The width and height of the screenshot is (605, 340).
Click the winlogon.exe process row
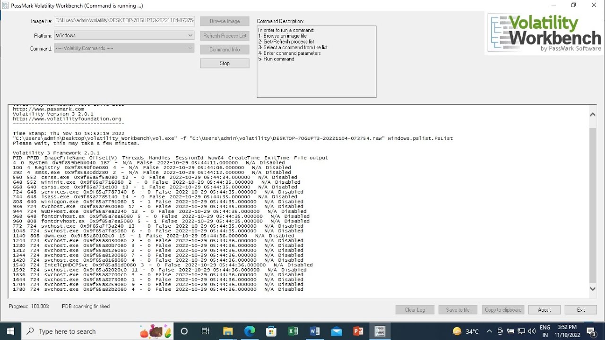pyautogui.click(x=158, y=202)
